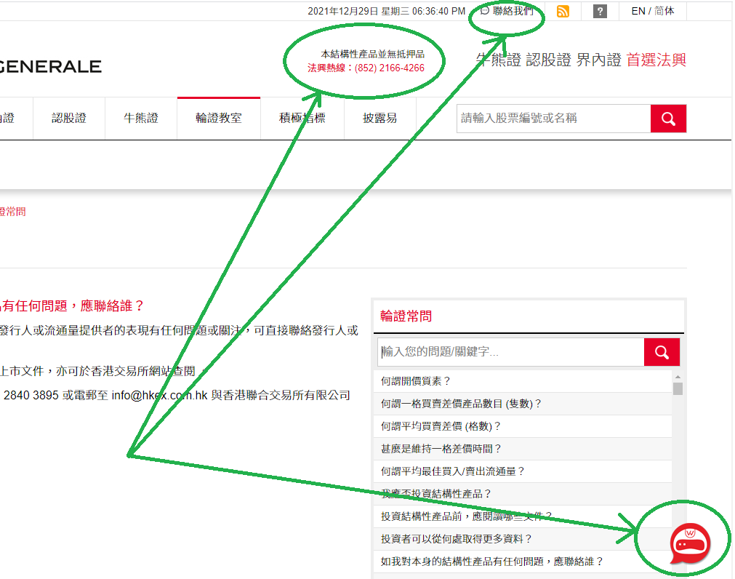Open FAQ 何謂平均買賣差價 (格數)？

[x=441, y=426]
